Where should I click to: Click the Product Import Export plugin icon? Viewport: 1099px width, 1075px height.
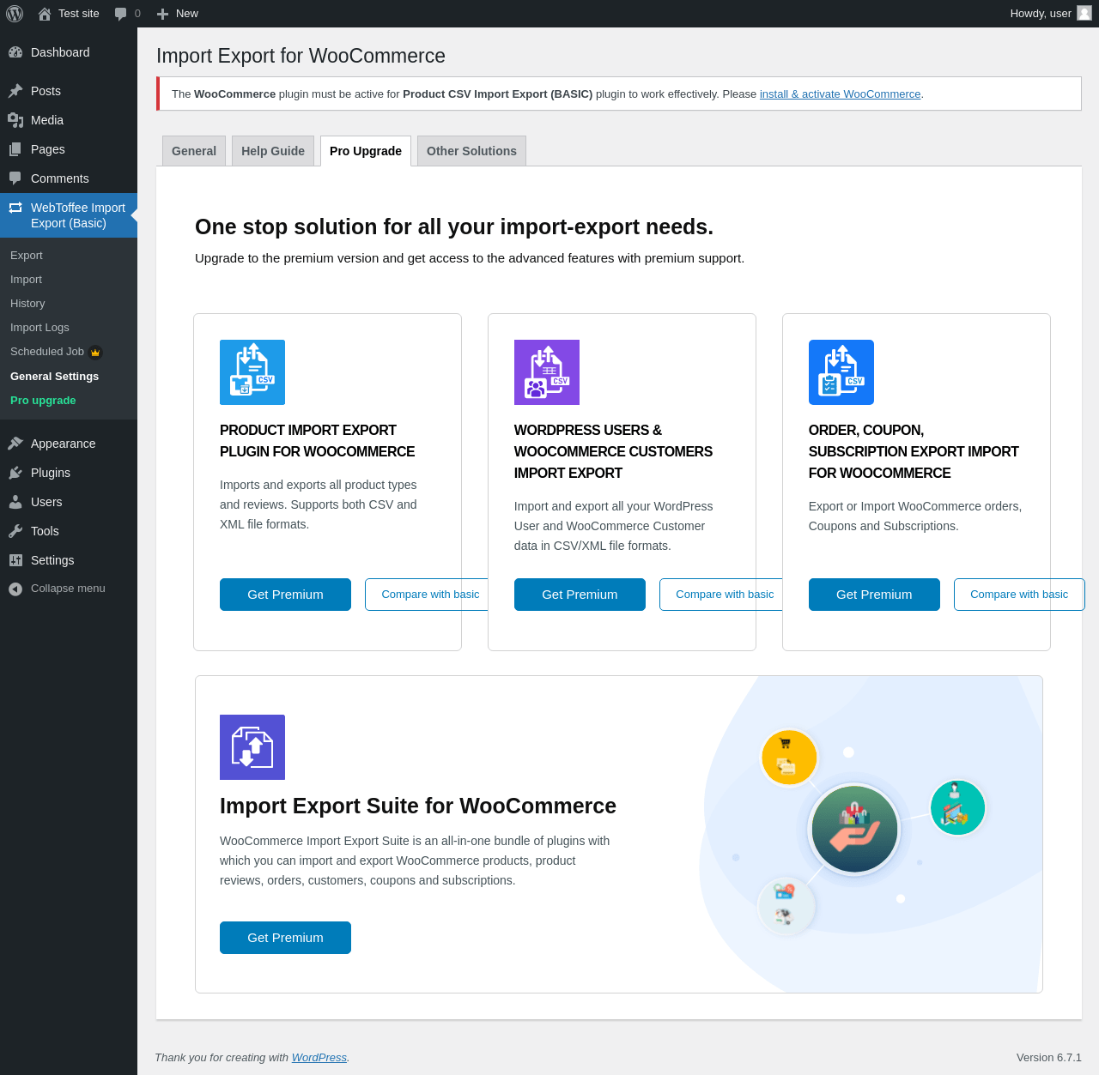pyautogui.click(x=252, y=372)
